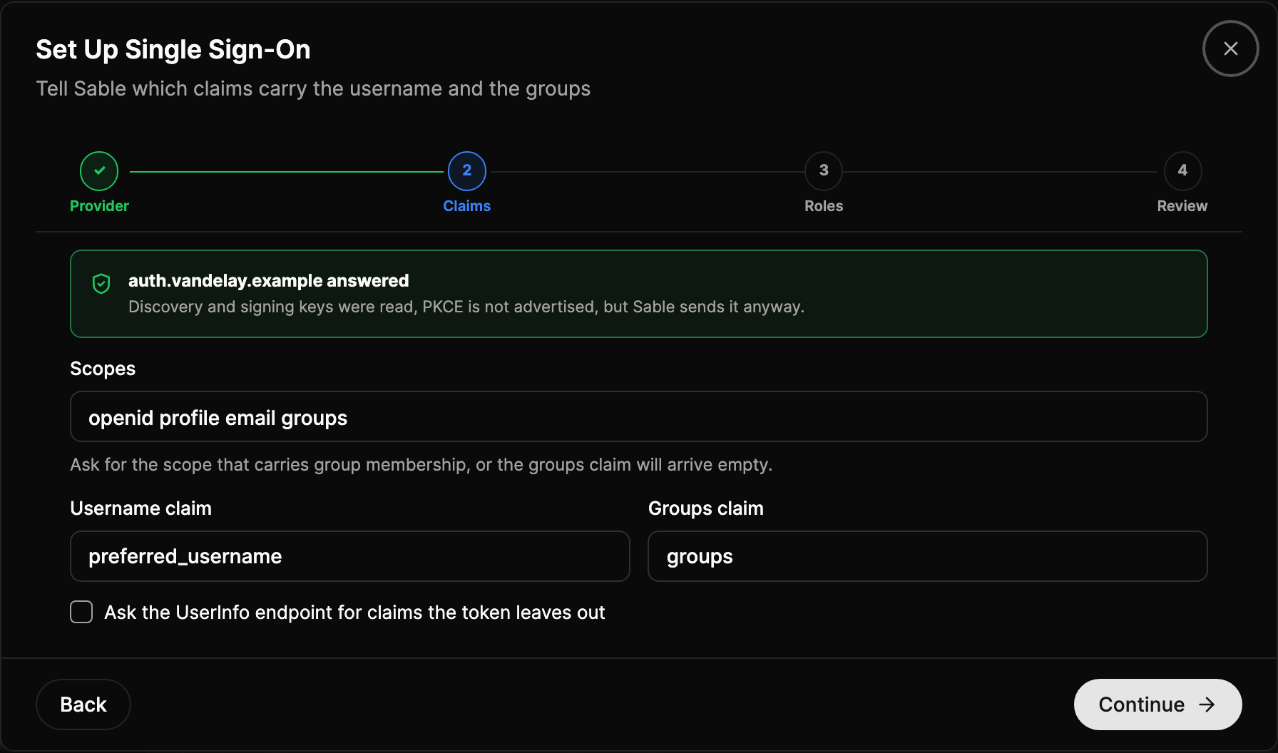Screen dimensions: 1278x753
Task: Select the Claims step label
Action: (x=467, y=206)
